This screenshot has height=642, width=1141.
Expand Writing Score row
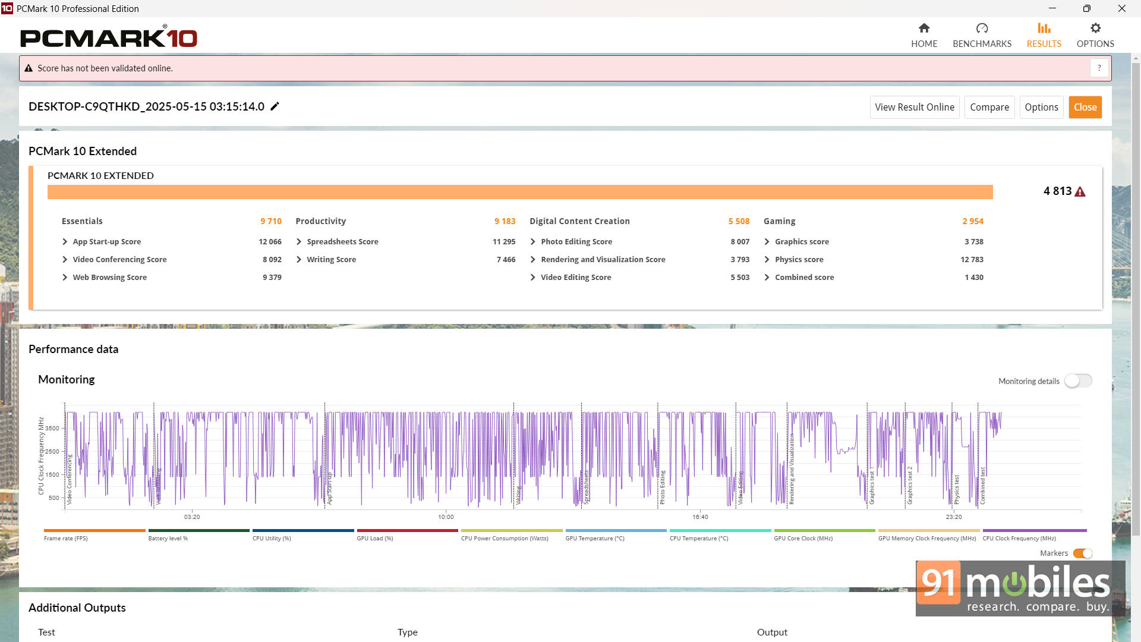[x=299, y=259]
